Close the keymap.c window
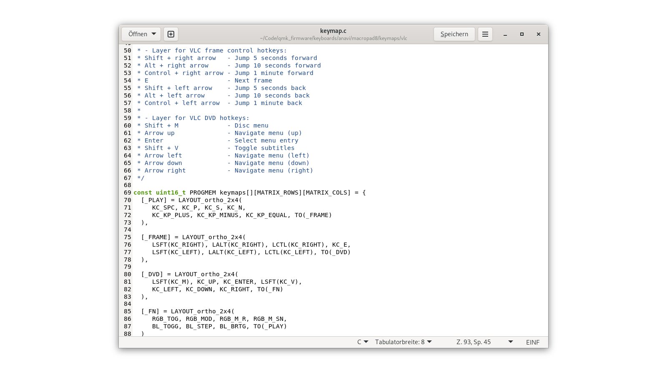The height and width of the screenshot is (375, 667). point(539,34)
